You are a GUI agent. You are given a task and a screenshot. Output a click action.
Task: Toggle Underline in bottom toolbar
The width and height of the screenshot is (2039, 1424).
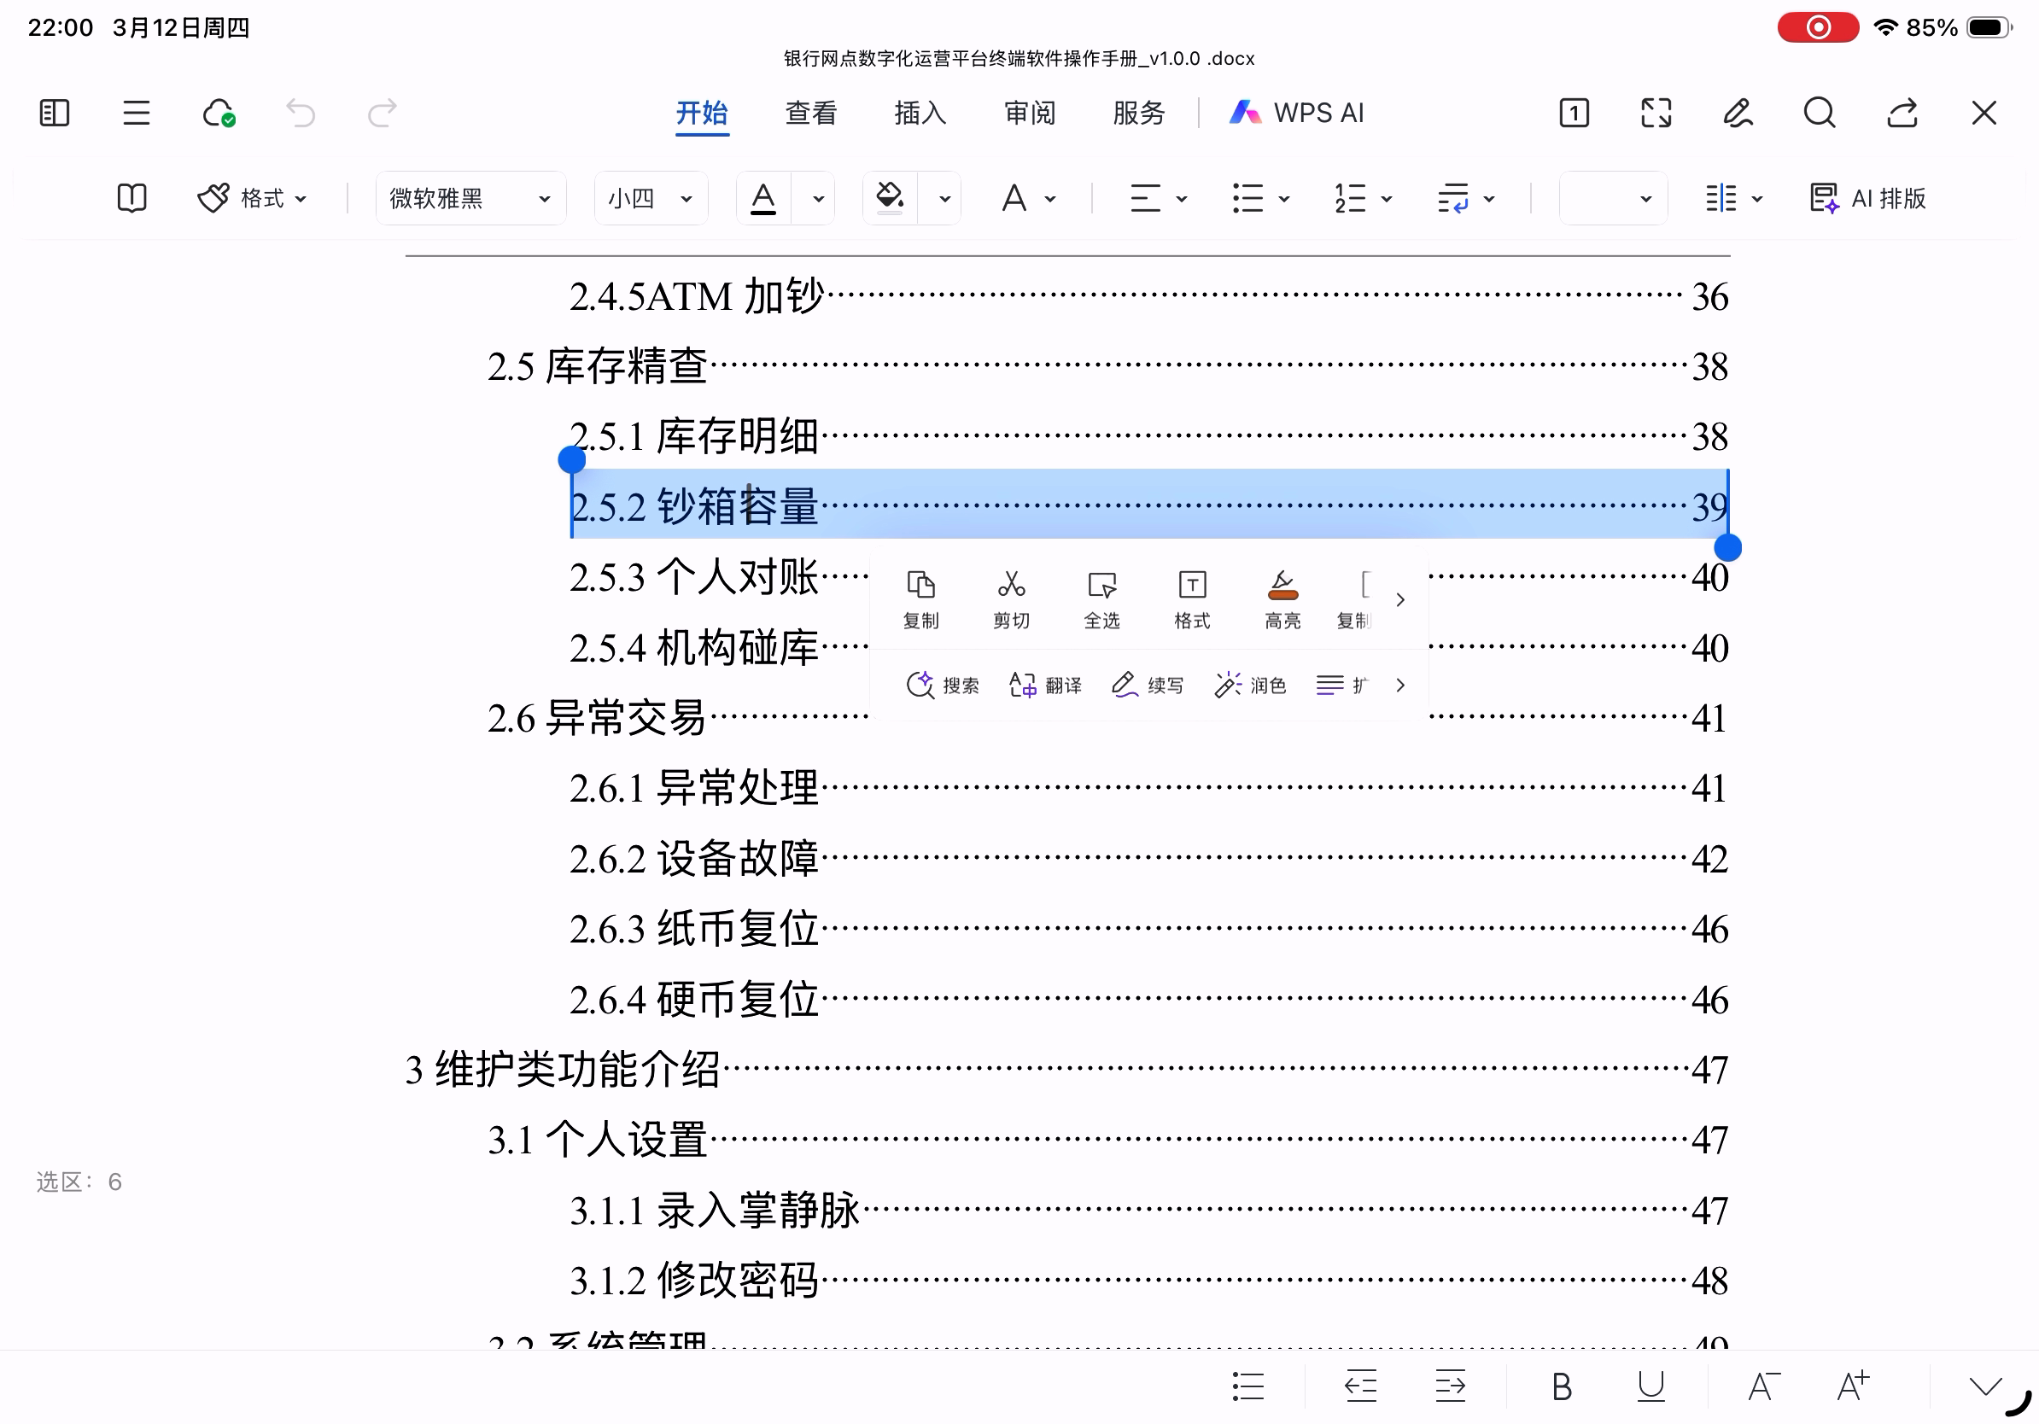(1650, 1386)
